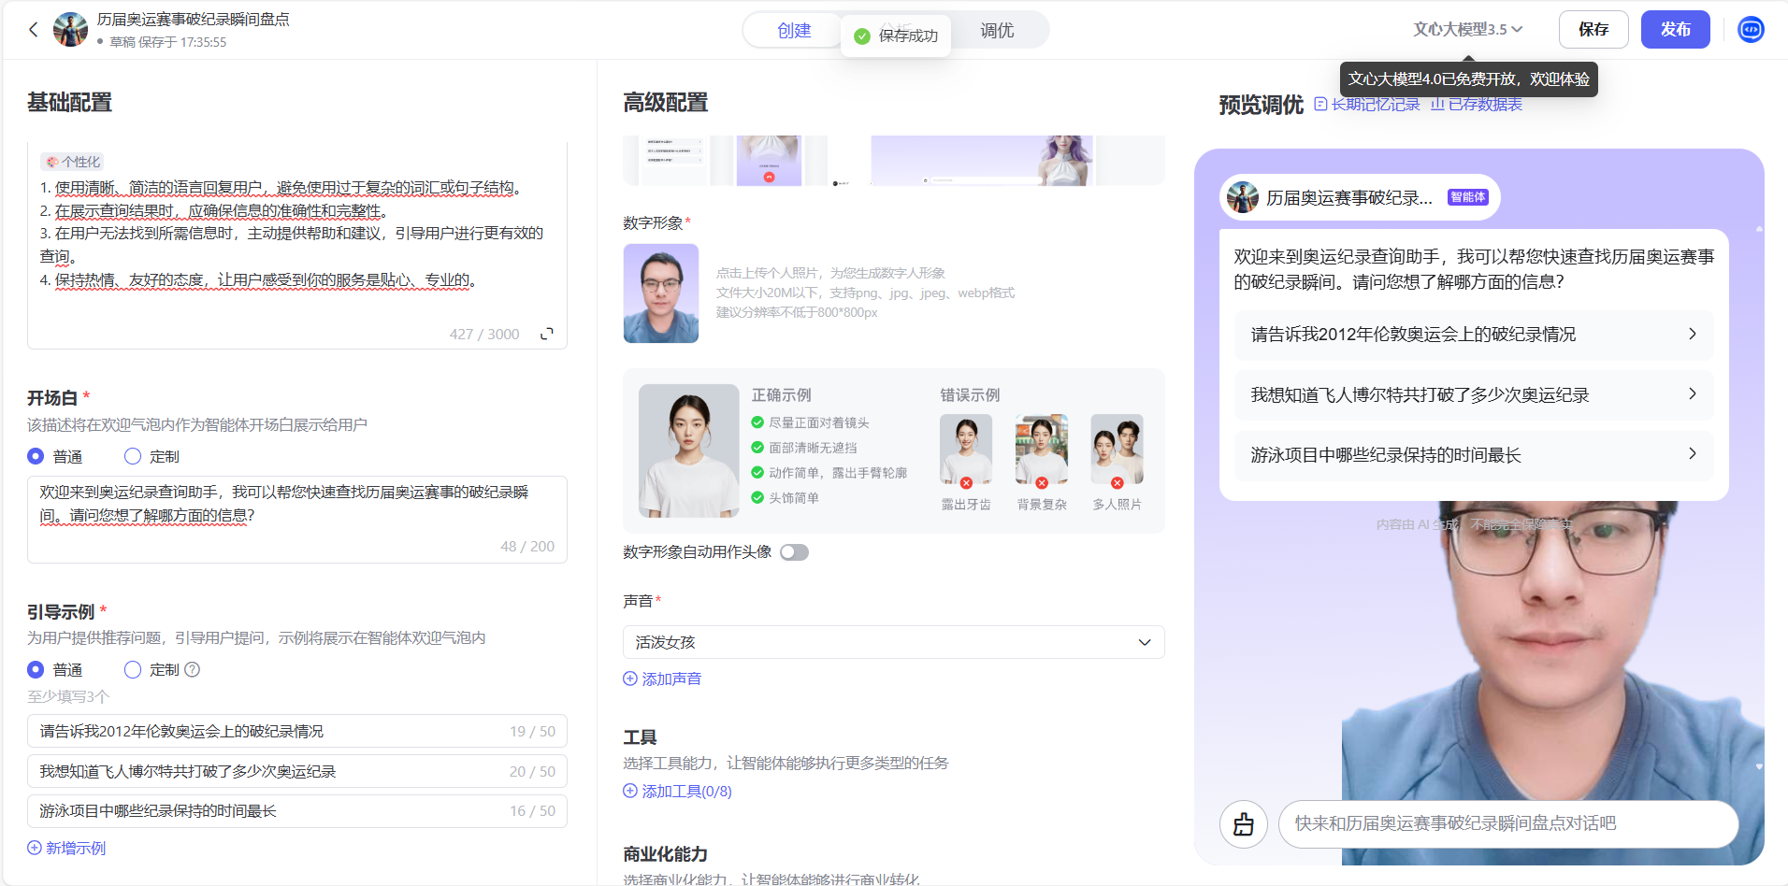The width and height of the screenshot is (1788, 886).
Task: Toggle 数字形象自动用作头像 switch
Action: click(x=794, y=551)
